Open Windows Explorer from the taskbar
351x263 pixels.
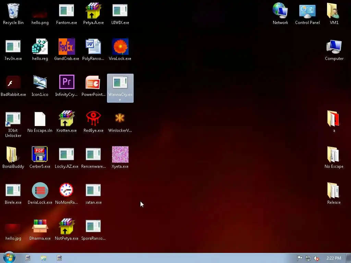pyautogui.click(x=44, y=258)
